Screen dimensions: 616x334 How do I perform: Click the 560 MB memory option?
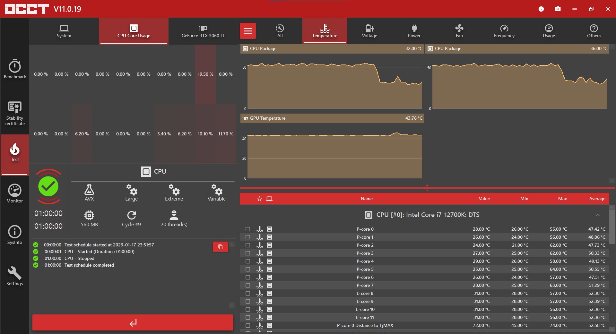pyautogui.click(x=89, y=218)
